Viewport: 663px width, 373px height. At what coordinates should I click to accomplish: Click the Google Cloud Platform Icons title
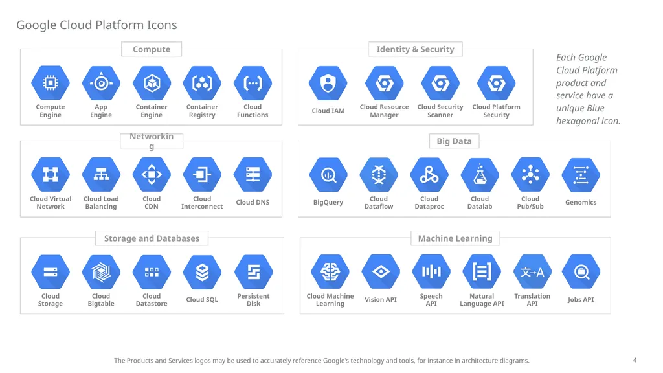97,25
